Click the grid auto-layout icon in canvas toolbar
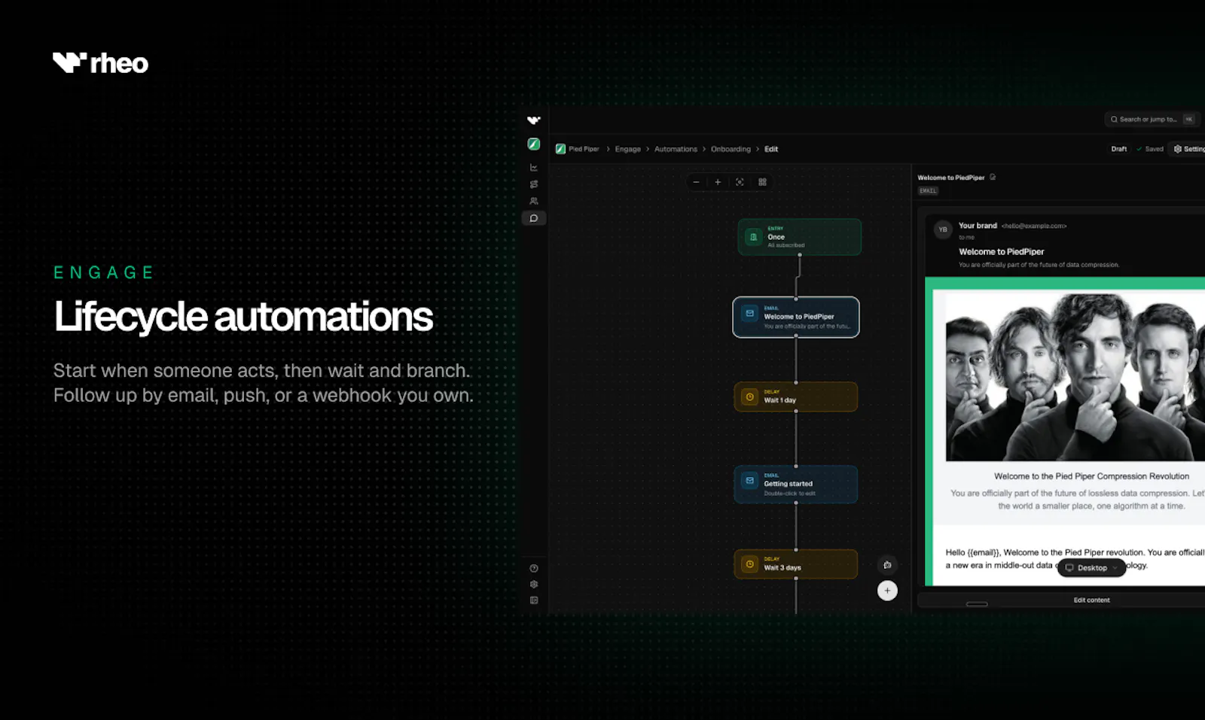Image resolution: width=1205 pixels, height=720 pixels. [762, 182]
